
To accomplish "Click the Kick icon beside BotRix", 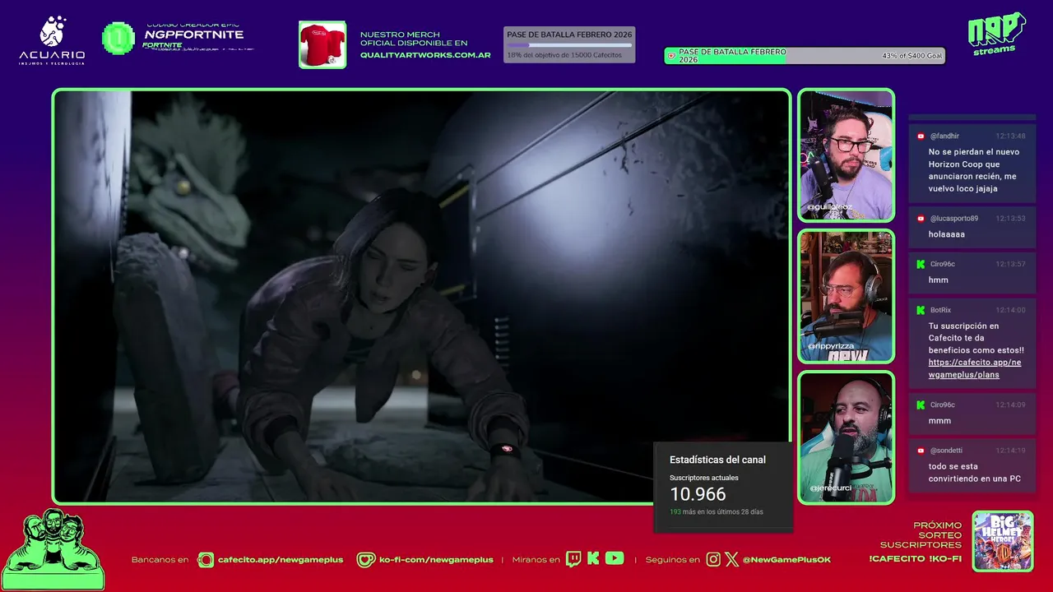I will tap(921, 310).
